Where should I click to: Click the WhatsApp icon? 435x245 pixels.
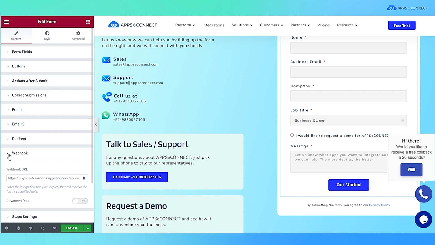coord(106,115)
